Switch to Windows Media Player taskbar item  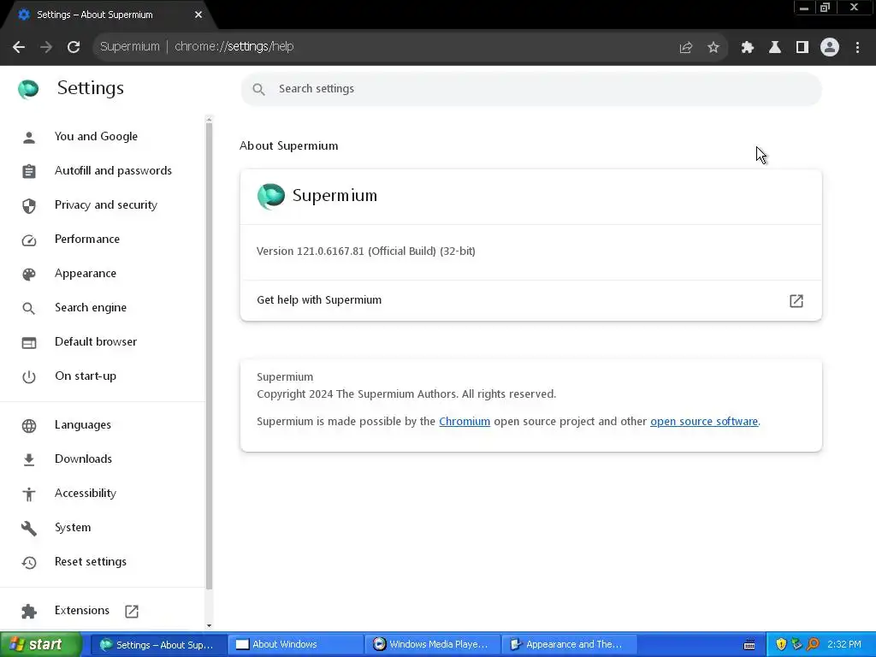(432, 645)
